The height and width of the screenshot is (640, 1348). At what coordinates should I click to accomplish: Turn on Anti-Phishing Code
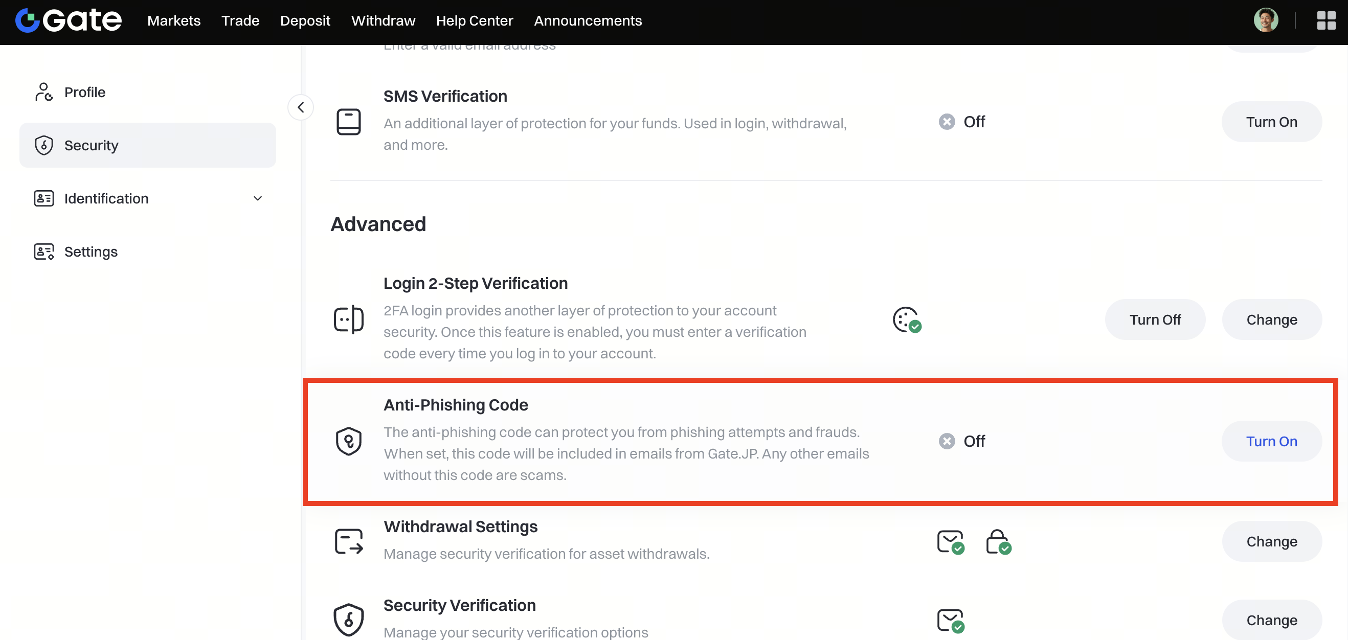1271,441
